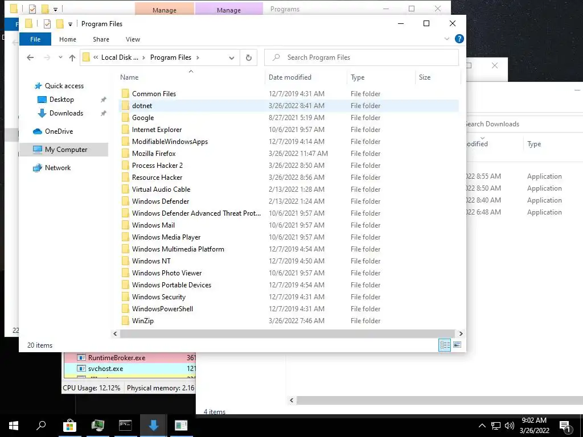Open taskbar search magnifier
583x437 pixels.
click(x=41, y=426)
